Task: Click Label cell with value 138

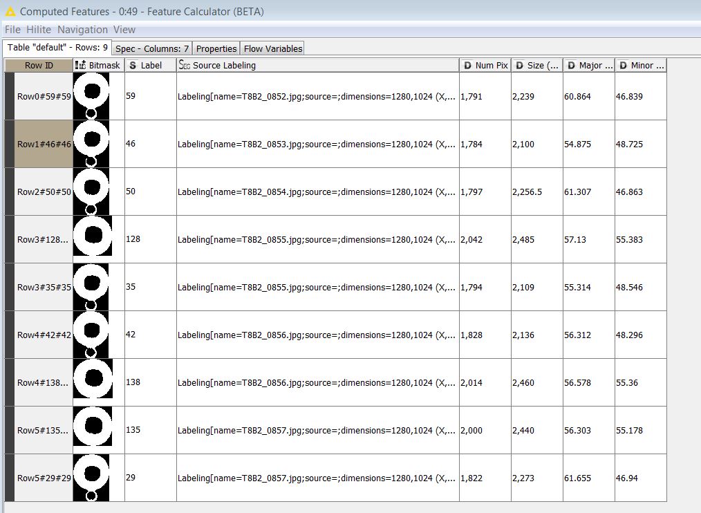Action: [151, 382]
